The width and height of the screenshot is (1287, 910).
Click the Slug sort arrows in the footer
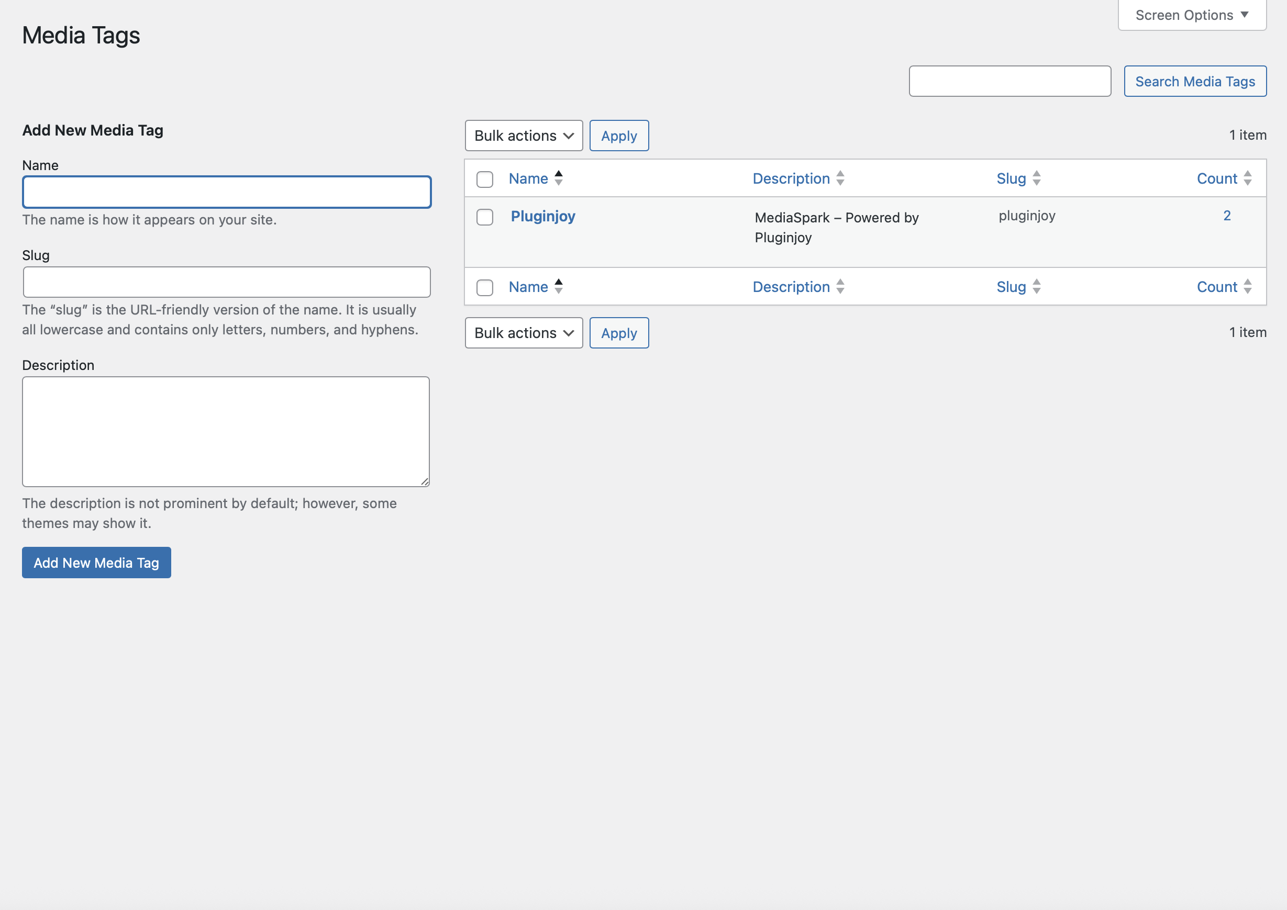click(1036, 286)
